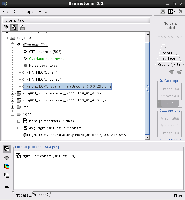Viewport: 185px width, 200px height.
Task: Click tree scrollbar up arrow
Action: (148, 34)
